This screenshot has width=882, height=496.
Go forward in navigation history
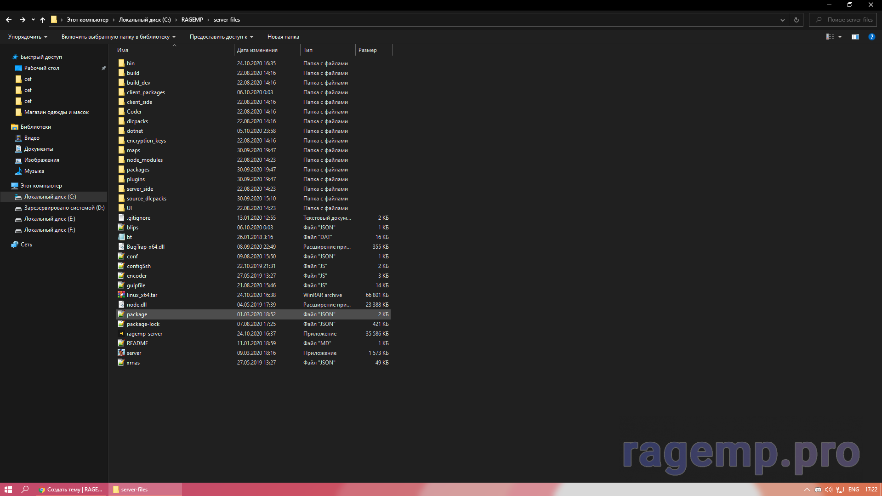pyautogui.click(x=22, y=20)
